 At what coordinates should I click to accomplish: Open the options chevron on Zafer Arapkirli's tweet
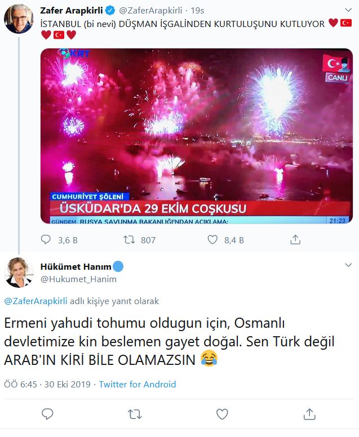tap(348, 10)
